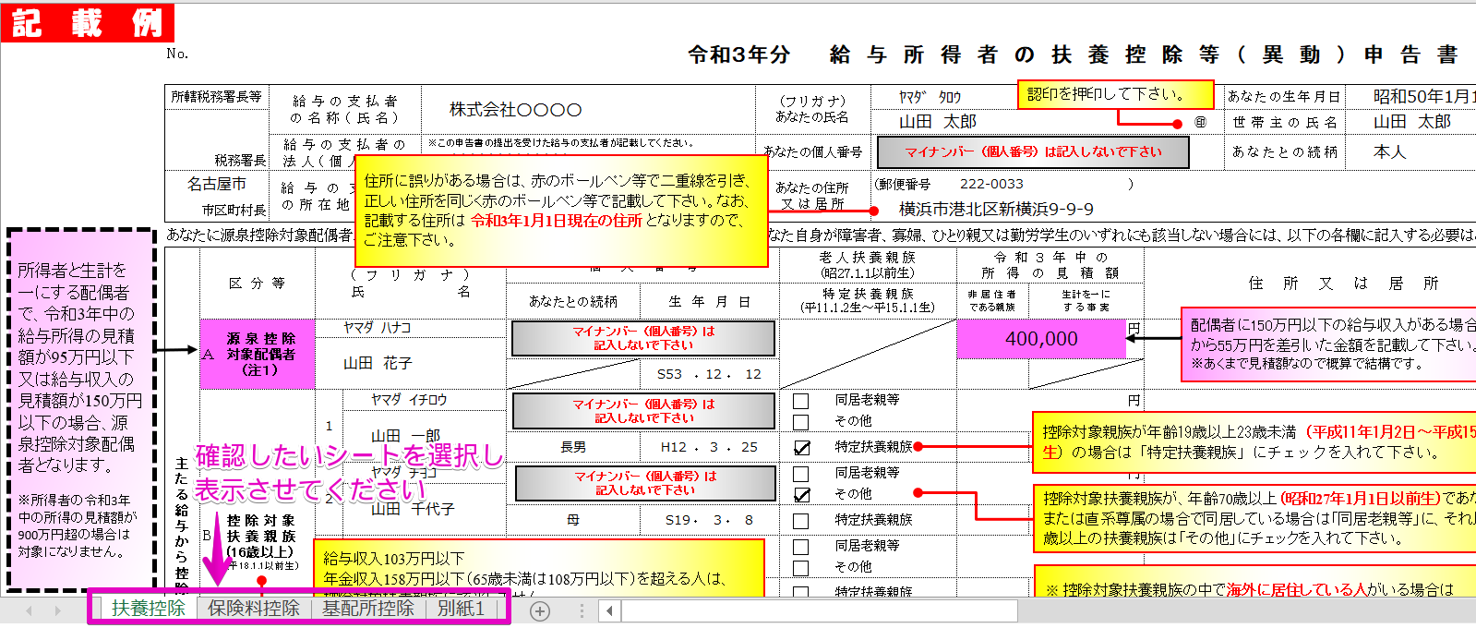Uncheck 特定扶養親族 checkbox for 山田 一郎
Screen dimensions: 1476x628
(801, 447)
